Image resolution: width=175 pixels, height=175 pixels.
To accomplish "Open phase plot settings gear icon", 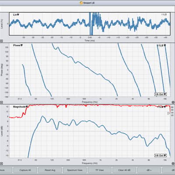I will (x=173, y=102).
